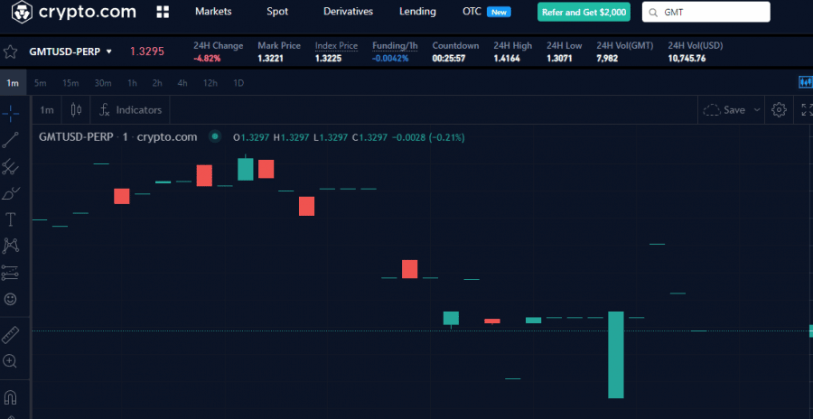
Task: Switch to the 15m timeframe tab
Action: (x=70, y=83)
